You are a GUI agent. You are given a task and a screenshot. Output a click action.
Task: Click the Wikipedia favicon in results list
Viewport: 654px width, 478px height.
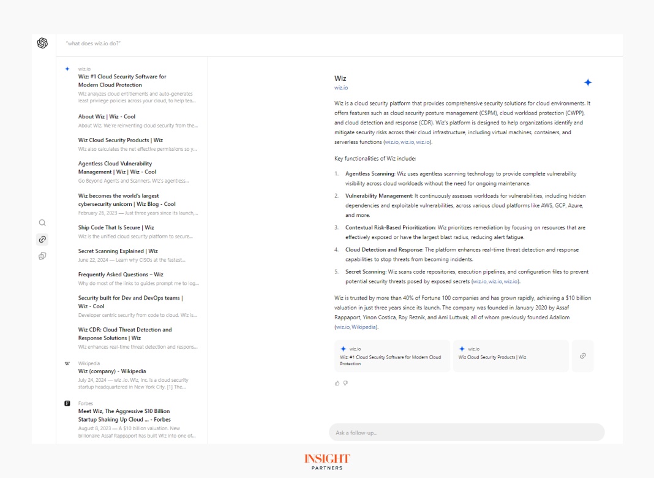[x=67, y=363]
